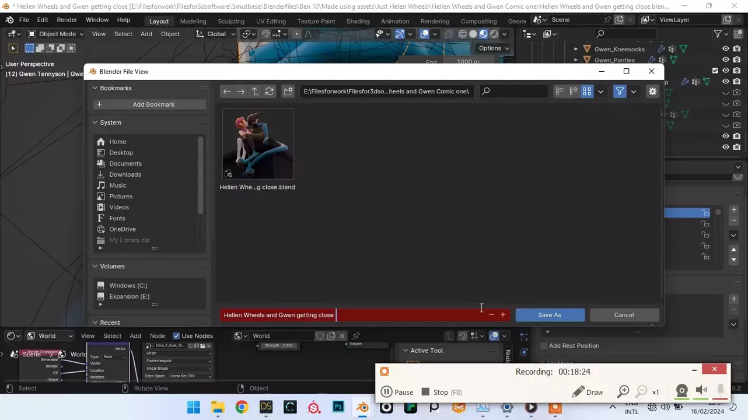The width and height of the screenshot is (748, 420).
Task: Open Blender from the Windows taskbar
Action: [x=362, y=407]
